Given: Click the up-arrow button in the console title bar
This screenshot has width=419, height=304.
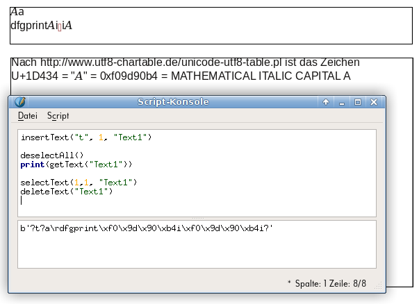Looking at the screenshot, I should pyautogui.click(x=325, y=102).
